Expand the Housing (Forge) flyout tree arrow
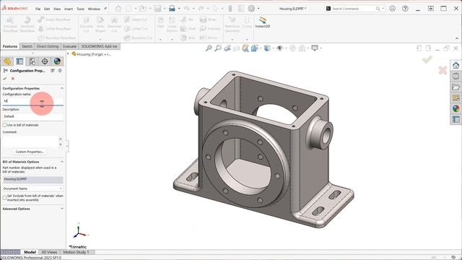The image size is (462, 260). click(x=68, y=54)
